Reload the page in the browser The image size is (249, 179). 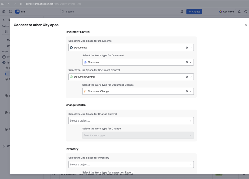[x=21, y=4]
